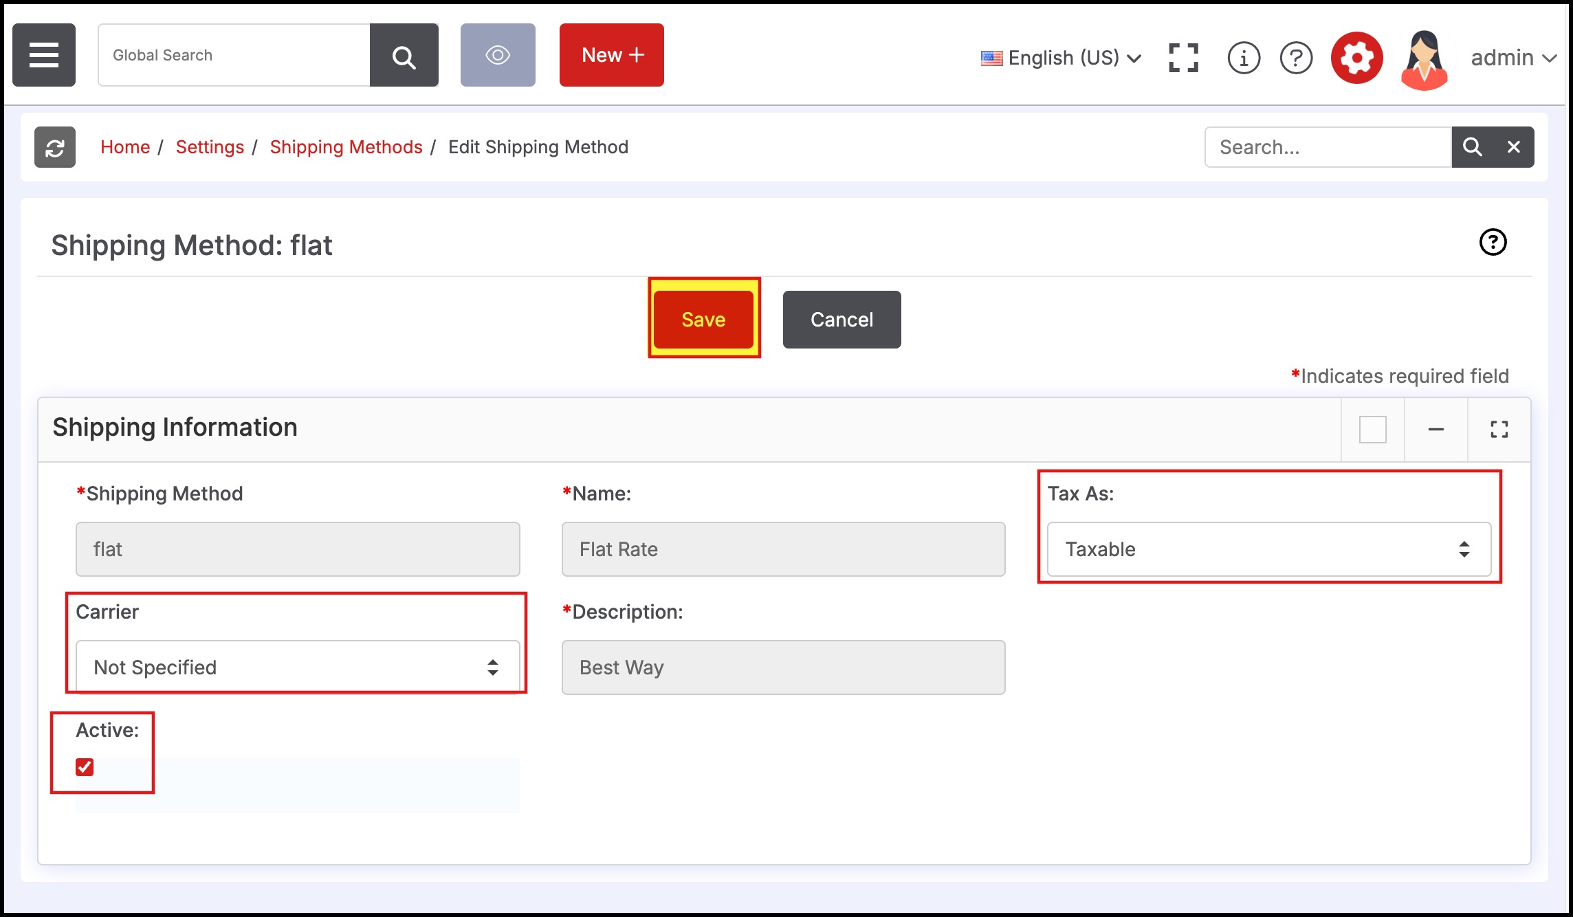Collapse the Shipping Information panel
This screenshot has height=917, width=1573.
(1435, 430)
